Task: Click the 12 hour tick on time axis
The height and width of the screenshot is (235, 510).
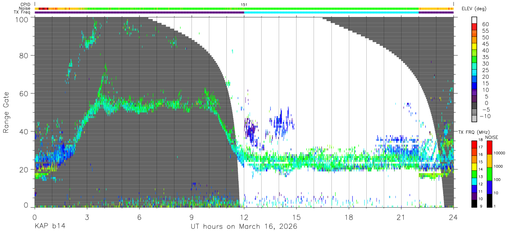Action: [244, 217]
